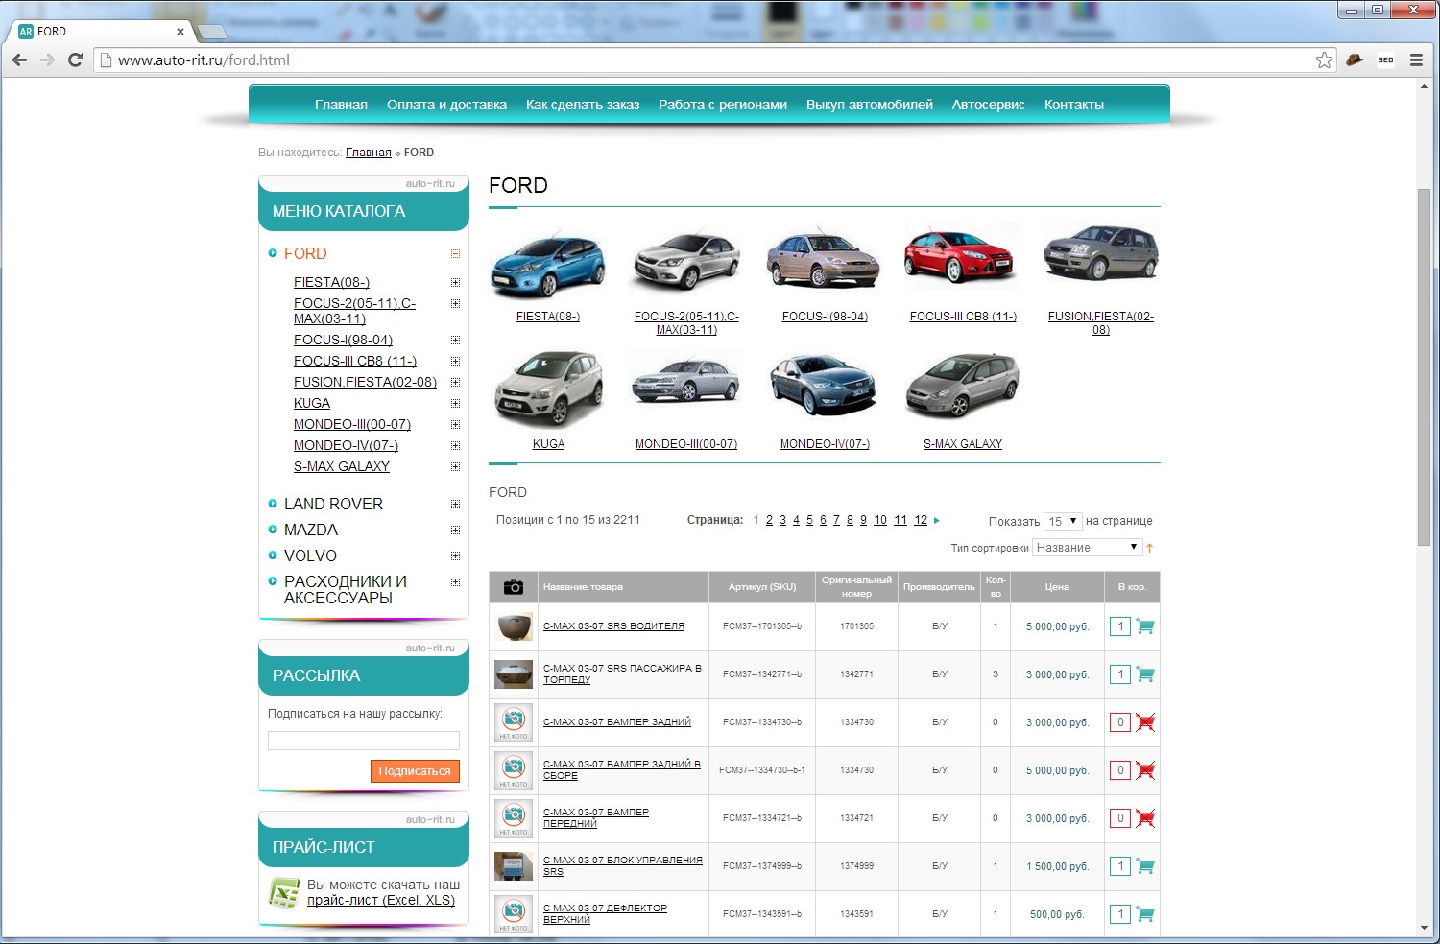Open the Автосервис menu item

988,105
